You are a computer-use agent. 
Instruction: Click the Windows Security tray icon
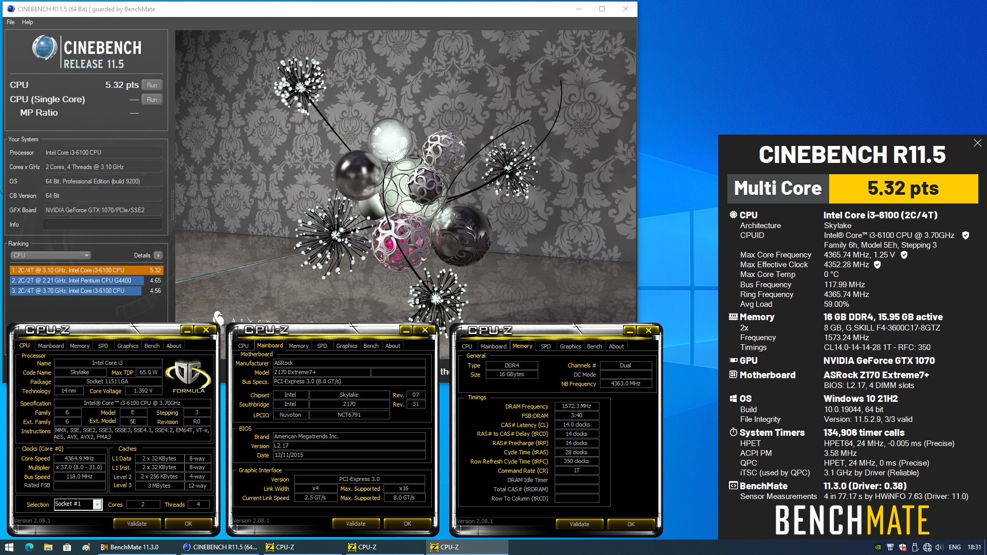click(903, 547)
